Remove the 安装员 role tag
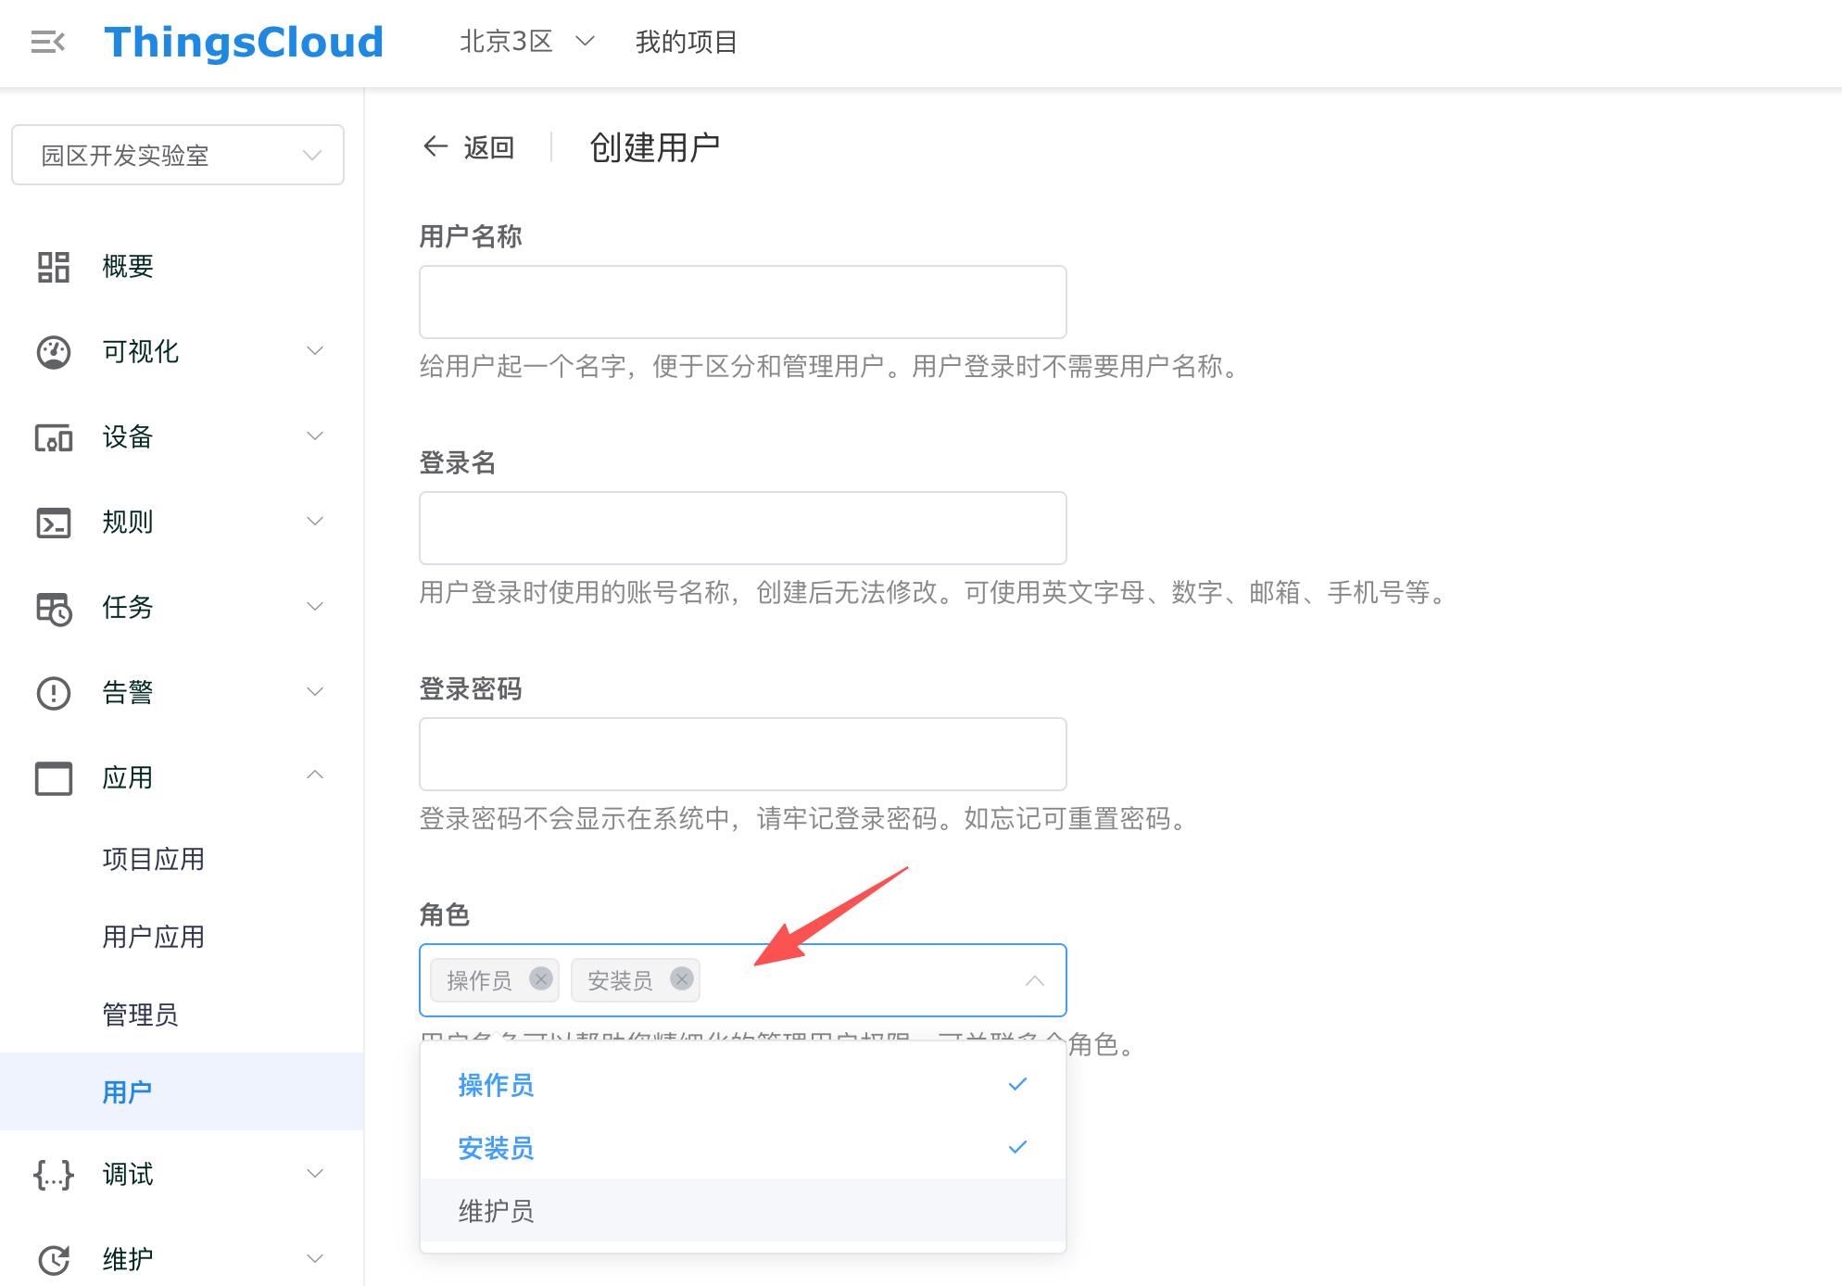The image size is (1842, 1286). pyautogui.click(x=682, y=979)
